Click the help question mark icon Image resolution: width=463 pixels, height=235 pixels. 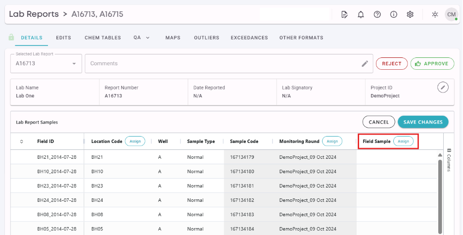377,14
